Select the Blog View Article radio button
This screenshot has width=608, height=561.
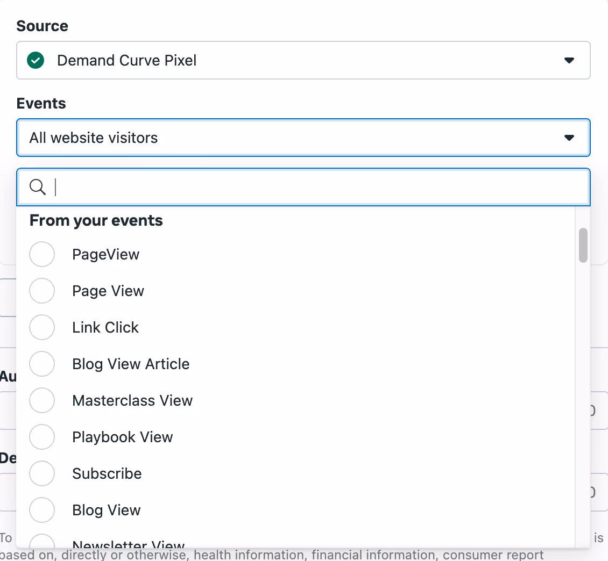click(x=42, y=364)
